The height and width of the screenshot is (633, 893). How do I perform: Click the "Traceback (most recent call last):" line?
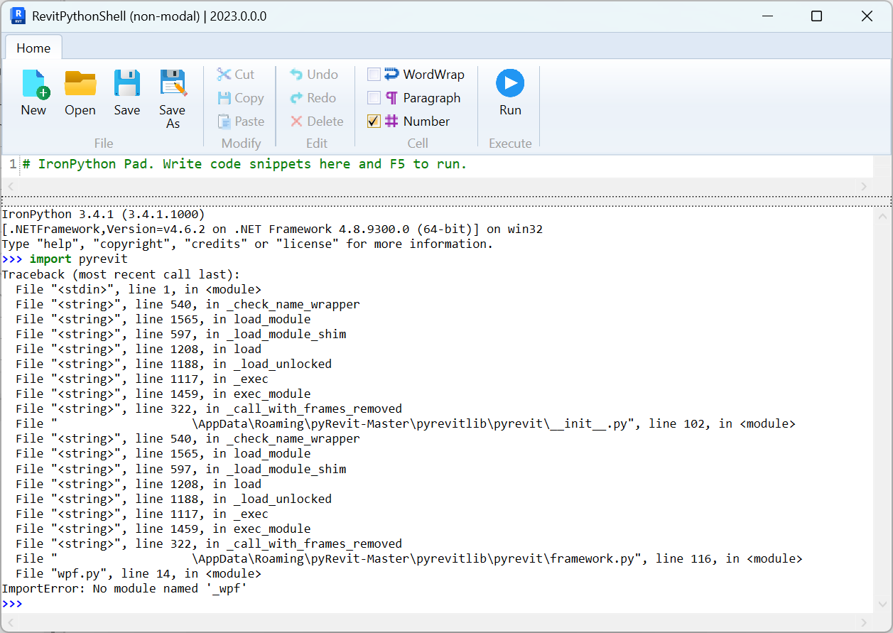pyautogui.click(x=121, y=274)
